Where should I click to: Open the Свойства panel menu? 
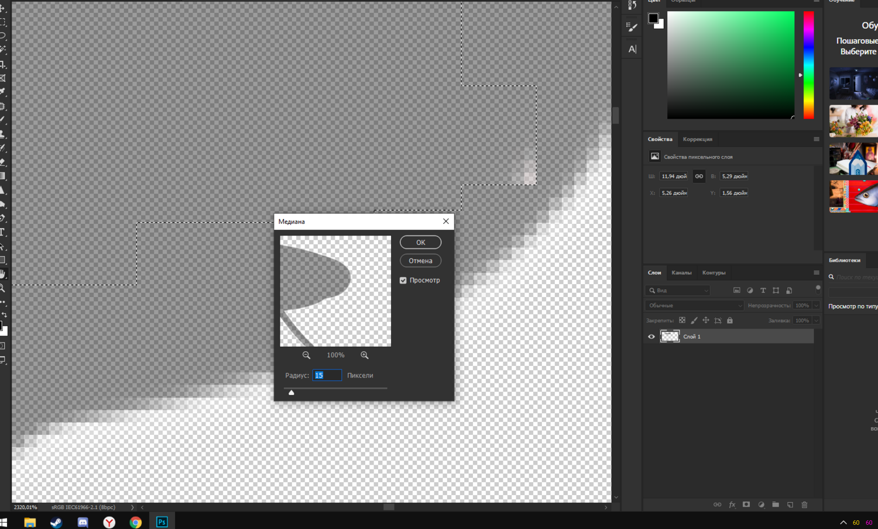click(817, 139)
